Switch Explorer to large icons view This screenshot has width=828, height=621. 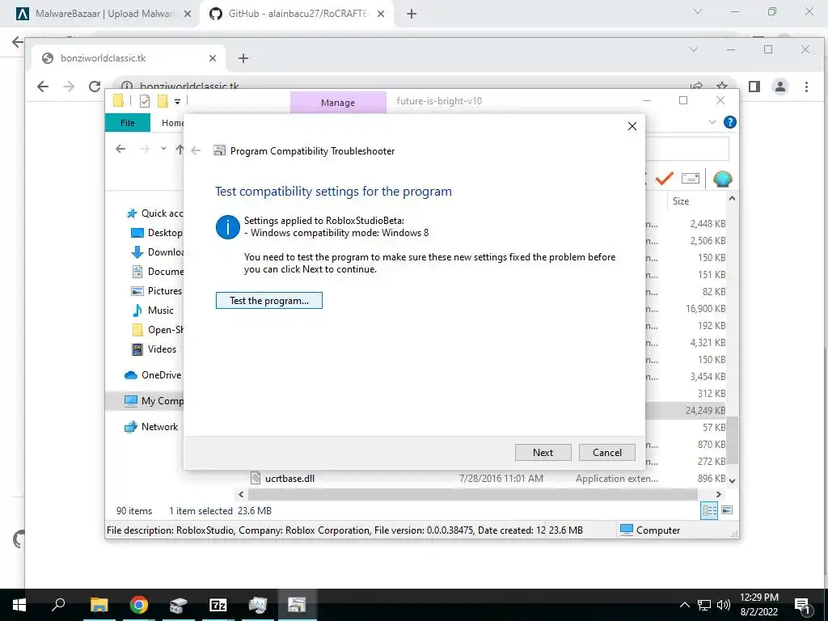click(727, 510)
